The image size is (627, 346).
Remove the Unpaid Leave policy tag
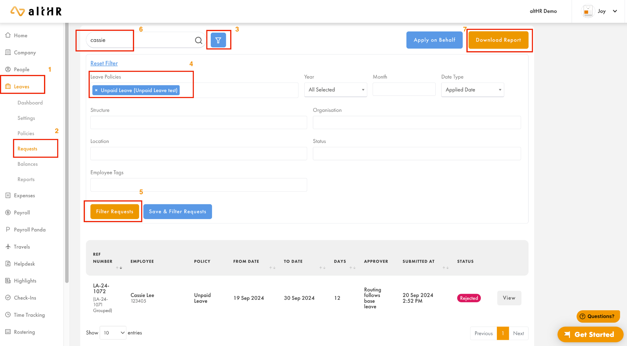pos(96,90)
